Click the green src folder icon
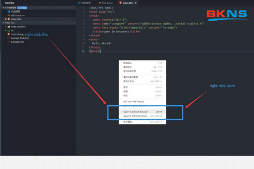The image size is (254, 169). click(x=9, y=30)
